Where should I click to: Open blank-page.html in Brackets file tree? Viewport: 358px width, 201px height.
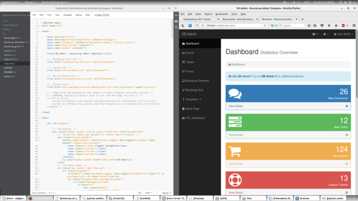point(12,38)
